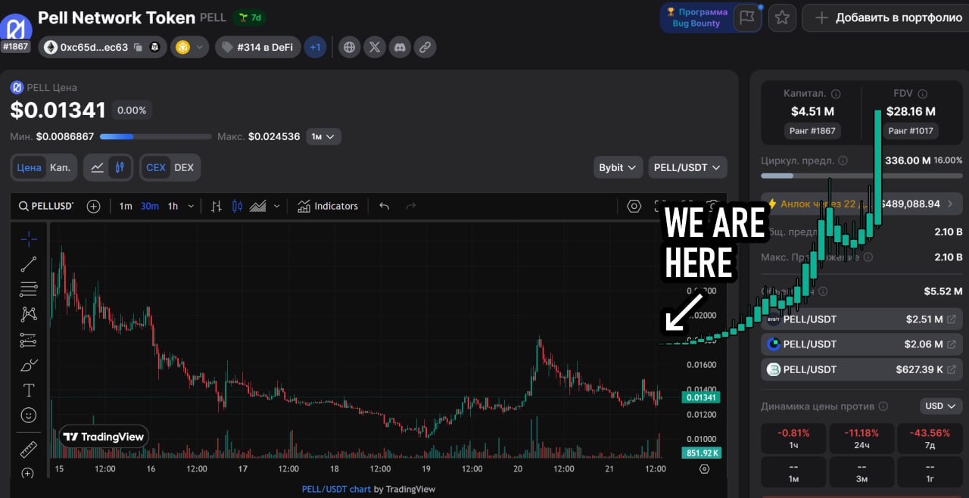The height and width of the screenshot is (498, 969).
Task: Select DEX data source
Action: tap(184, 167)
